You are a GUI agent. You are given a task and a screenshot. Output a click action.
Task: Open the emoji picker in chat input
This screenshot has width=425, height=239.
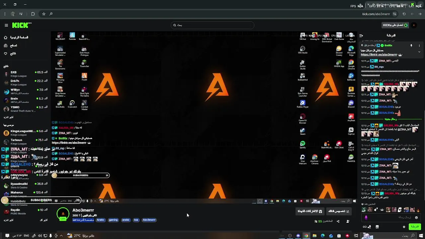(416, 218)
